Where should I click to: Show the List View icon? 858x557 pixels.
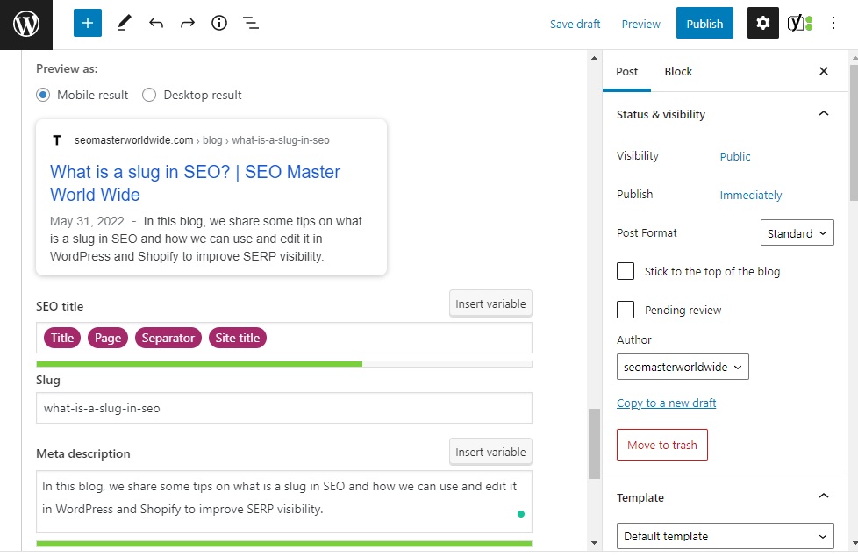coord(251,23)
